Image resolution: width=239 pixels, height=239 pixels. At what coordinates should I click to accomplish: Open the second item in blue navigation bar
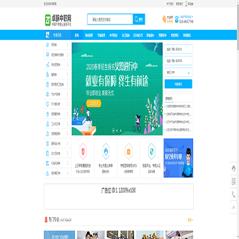point(89,35)
